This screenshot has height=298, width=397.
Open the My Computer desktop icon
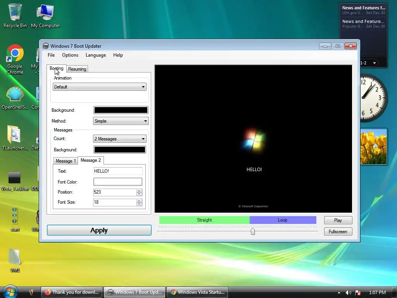coord(45,16)
